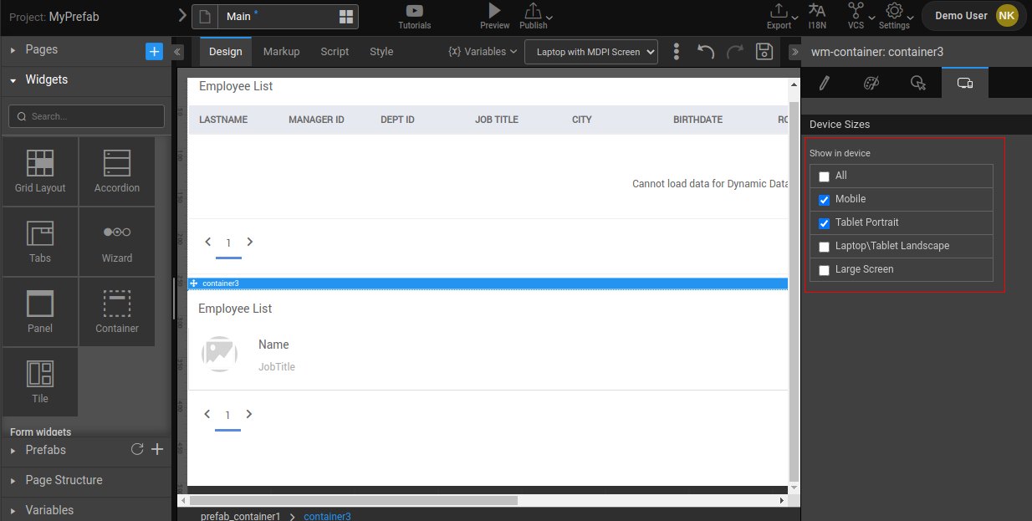Enable the All devices checkbox
The image size is (1032, 521).
(825, 176)
